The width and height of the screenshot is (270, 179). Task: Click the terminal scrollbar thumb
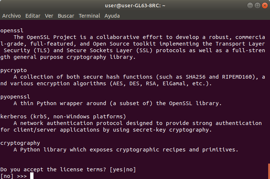click(x=269, y=171)
